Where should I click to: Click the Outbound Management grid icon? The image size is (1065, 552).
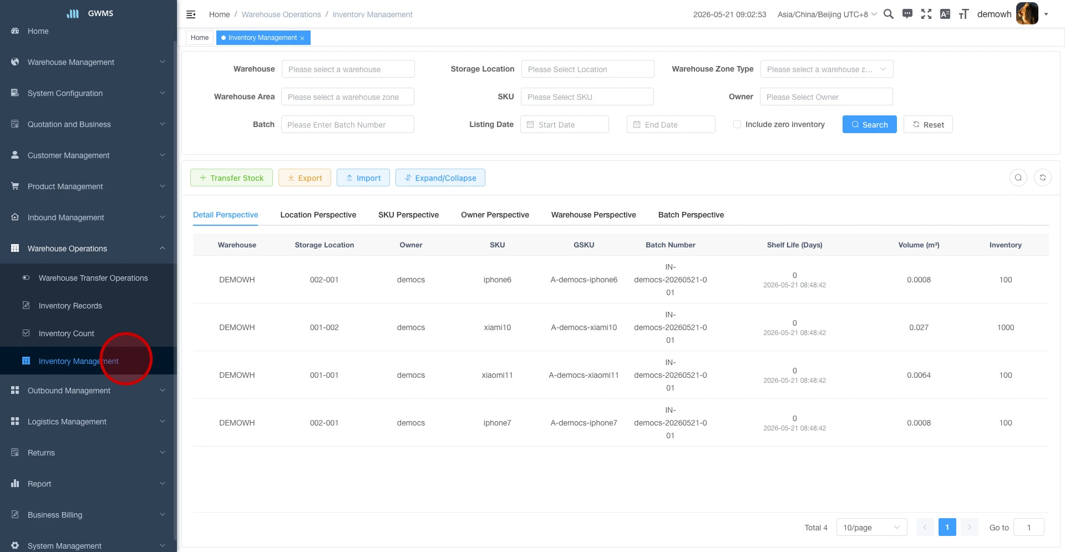point(15,391)
